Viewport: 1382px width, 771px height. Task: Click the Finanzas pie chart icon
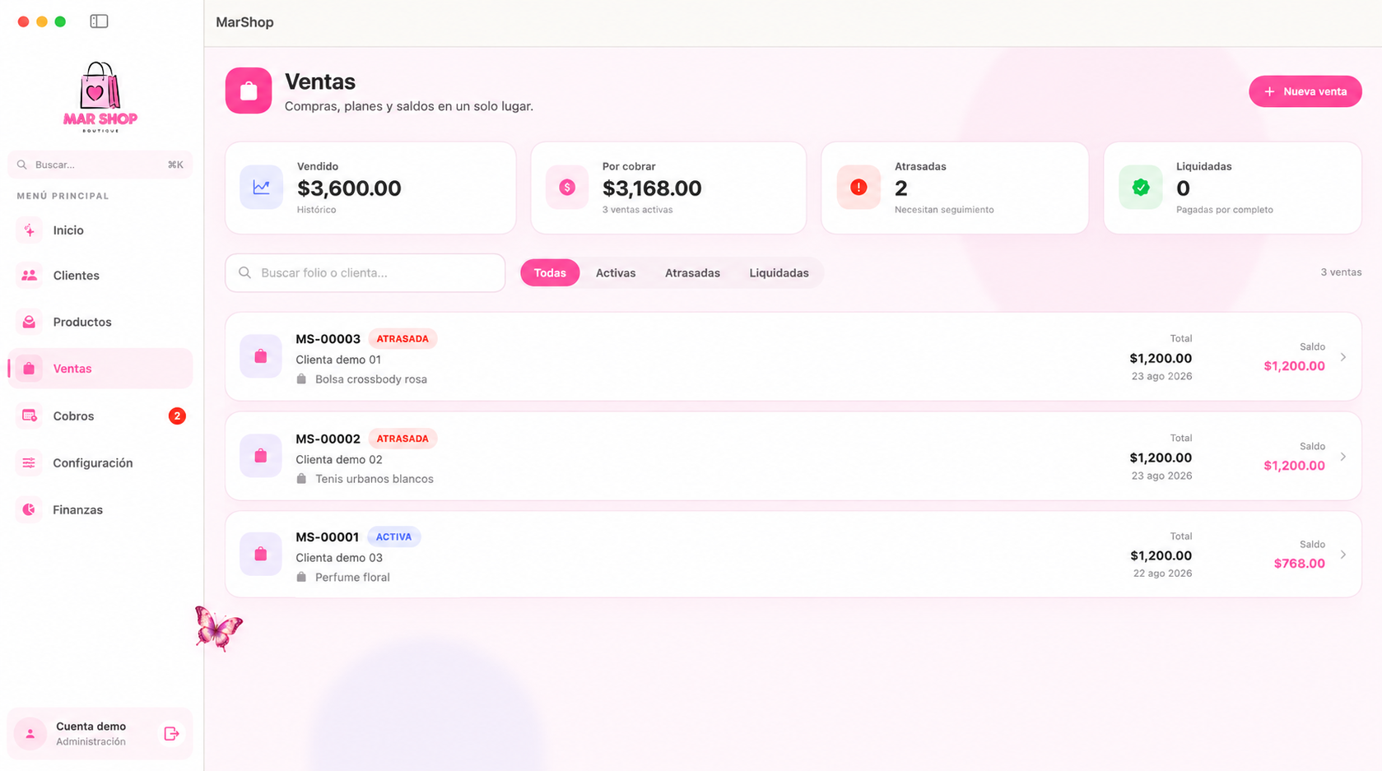coord(29,509)
